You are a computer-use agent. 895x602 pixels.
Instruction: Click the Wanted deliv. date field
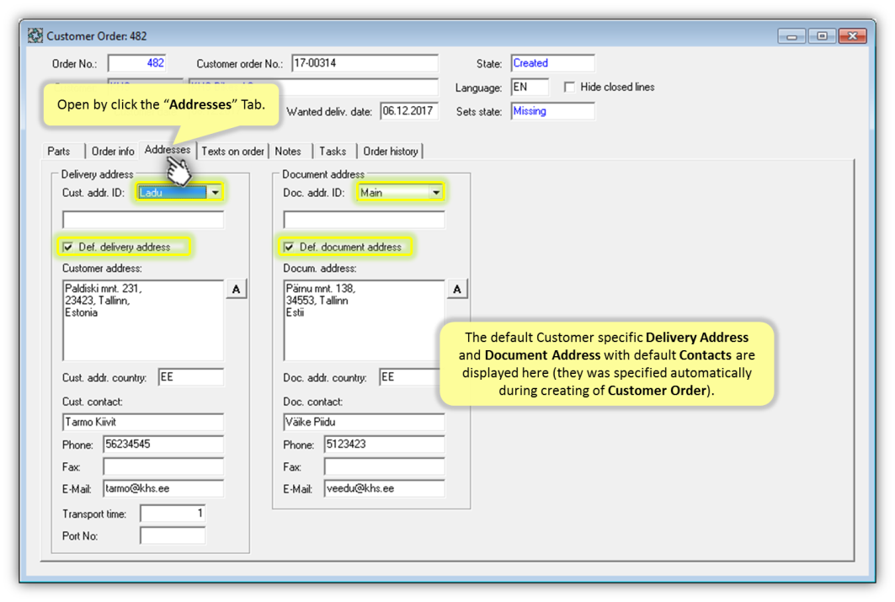tap(409, 111)
